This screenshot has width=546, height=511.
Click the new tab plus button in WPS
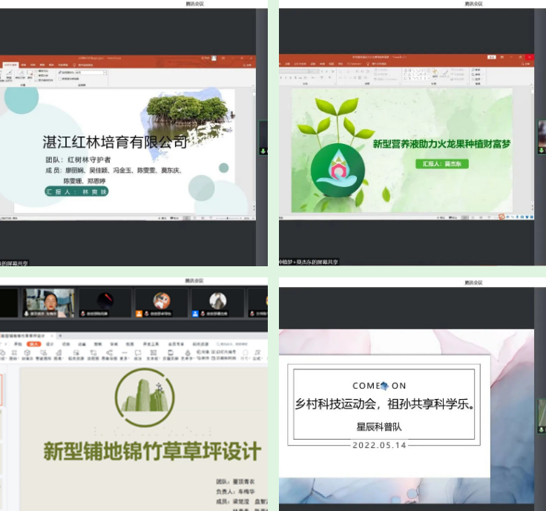point(62,335)
